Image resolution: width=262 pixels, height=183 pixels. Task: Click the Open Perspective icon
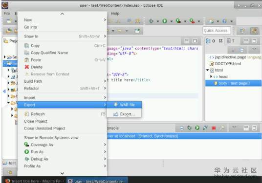pyautogui.click(x=242, y=31)
